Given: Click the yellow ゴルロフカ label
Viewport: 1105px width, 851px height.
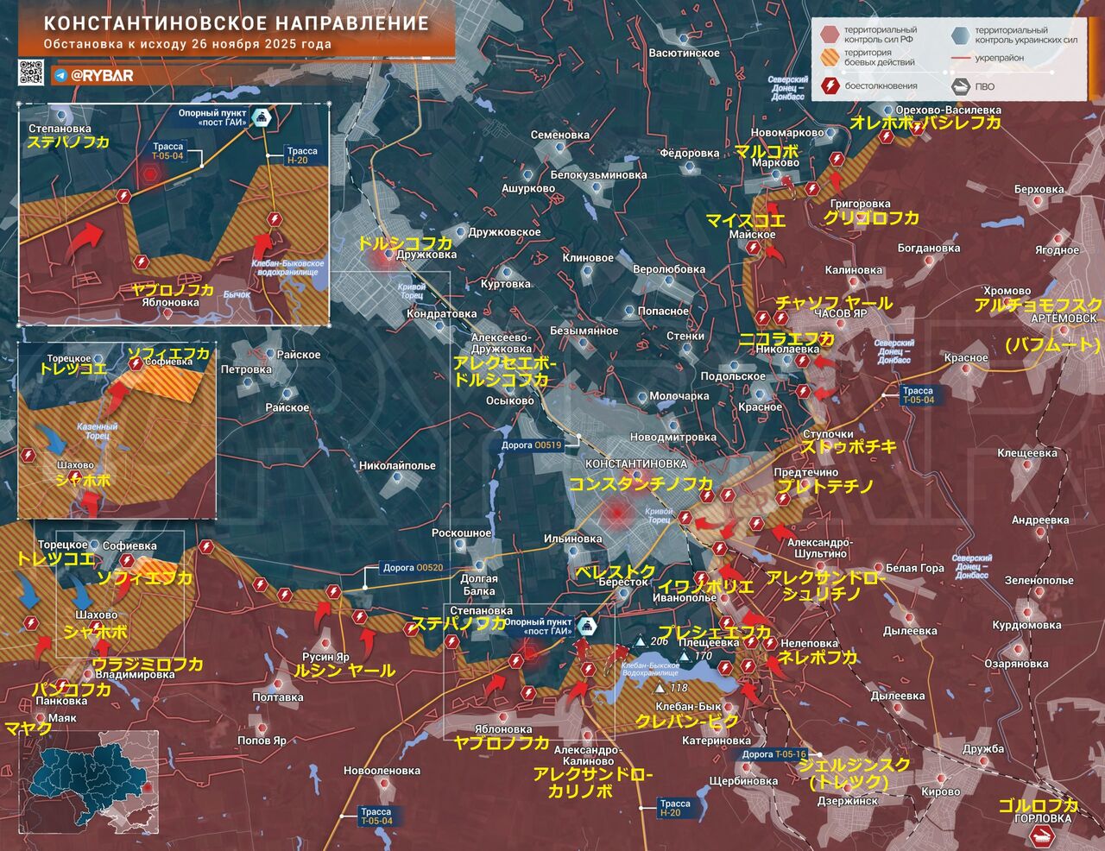Looking at the screenshot, I should tap(1038, 804).
